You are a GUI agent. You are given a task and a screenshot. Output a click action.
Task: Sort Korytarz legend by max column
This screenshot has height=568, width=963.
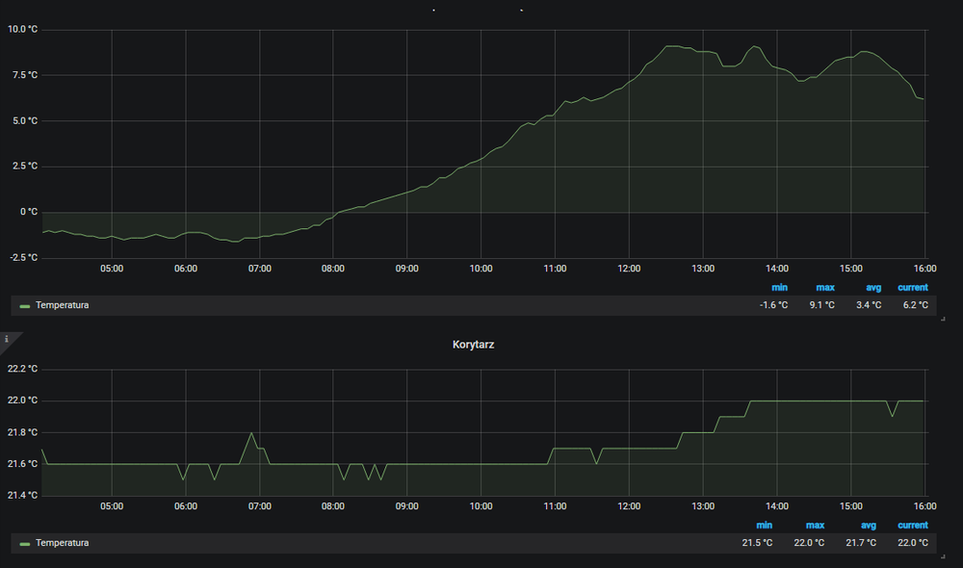tap(815, 525)
